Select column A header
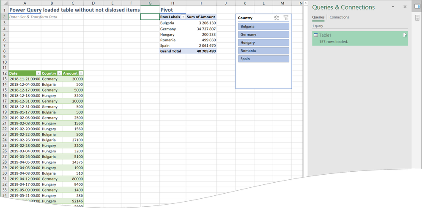Image resolution: width=422 pixels, height=208 pixels. pyautogui.click(x=25, y=3)
